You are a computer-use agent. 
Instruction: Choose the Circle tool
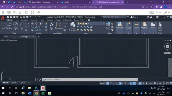(x=16, y=26)
